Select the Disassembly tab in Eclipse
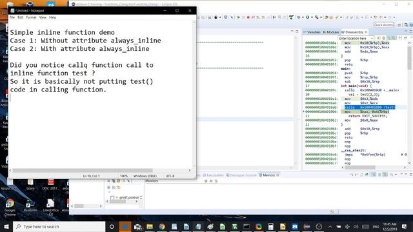 pos(354,32)
